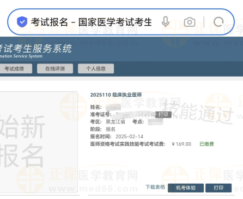Click the 报名时间 date 2025-02-14
243x199 pixels.
click(129, 137)
